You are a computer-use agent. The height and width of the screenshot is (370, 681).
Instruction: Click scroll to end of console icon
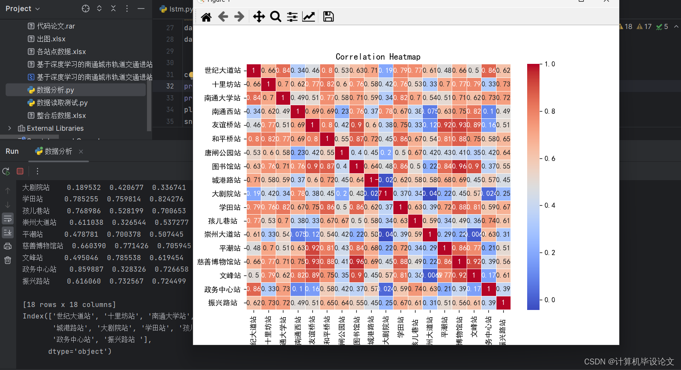pyautogui.click(x=8, y=232)
